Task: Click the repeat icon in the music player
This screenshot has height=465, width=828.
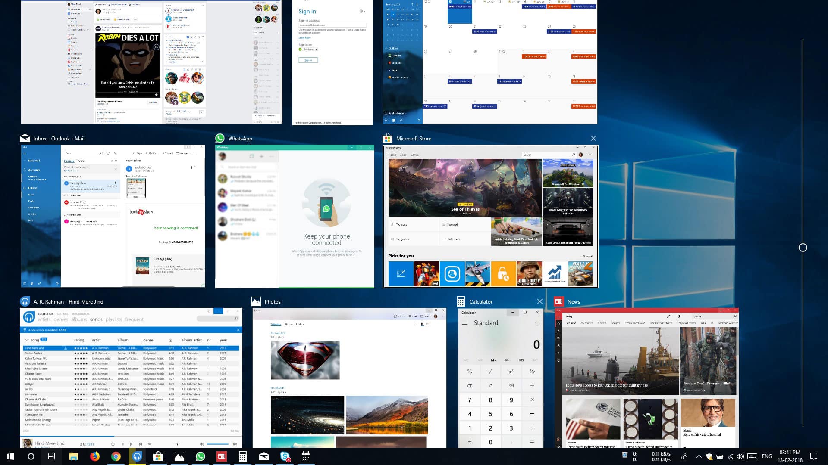Action: click(113, 444)
